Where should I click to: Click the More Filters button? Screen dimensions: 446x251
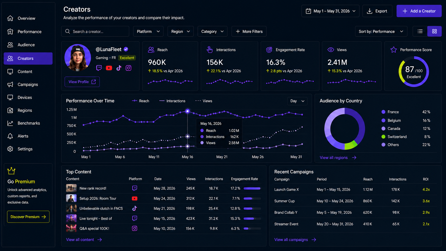coord(249,31)
